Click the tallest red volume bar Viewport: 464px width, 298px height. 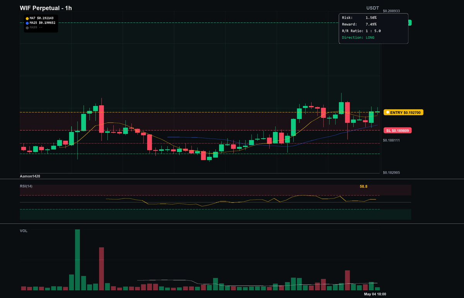[101, 269]
